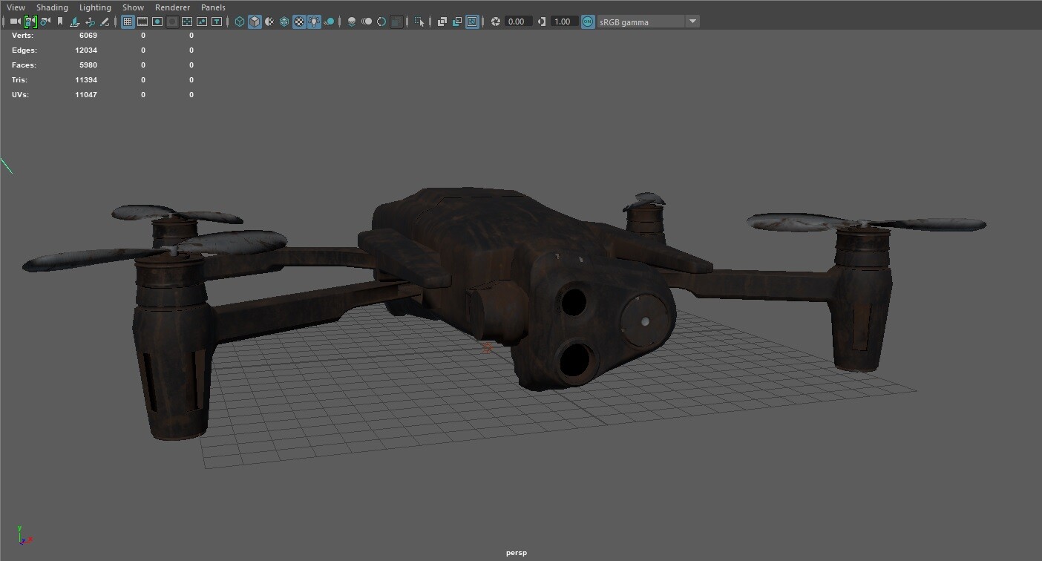Click the sRGB gamma dropdown arrow
The height and width of the screenshot is (561, 1042).
coord(692,22)
